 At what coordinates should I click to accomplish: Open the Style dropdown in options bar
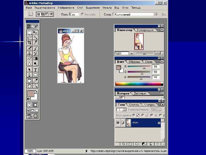[155, 14]
